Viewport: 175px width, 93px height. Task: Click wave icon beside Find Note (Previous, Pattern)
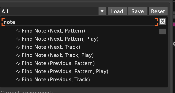tap(18, 64)
